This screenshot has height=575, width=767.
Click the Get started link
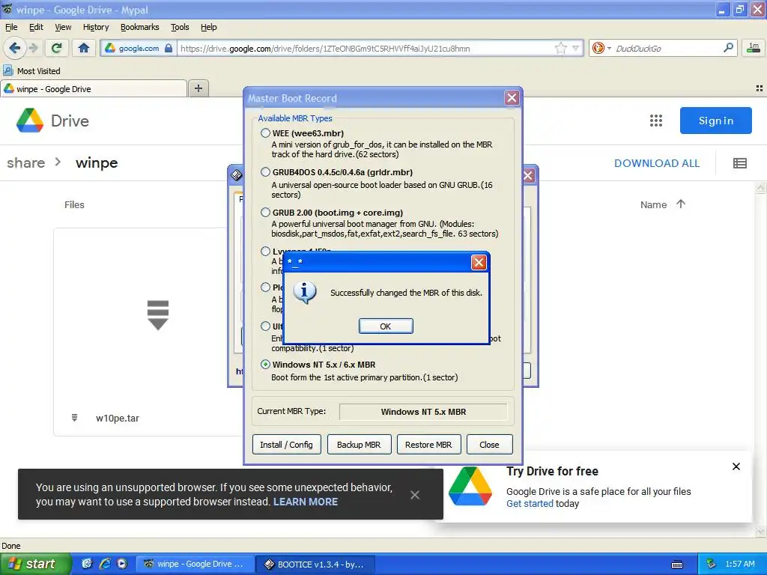point(530,504)
